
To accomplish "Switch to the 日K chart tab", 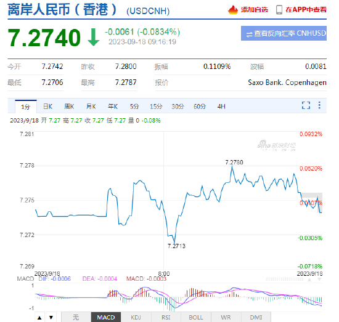I will 47,107.
